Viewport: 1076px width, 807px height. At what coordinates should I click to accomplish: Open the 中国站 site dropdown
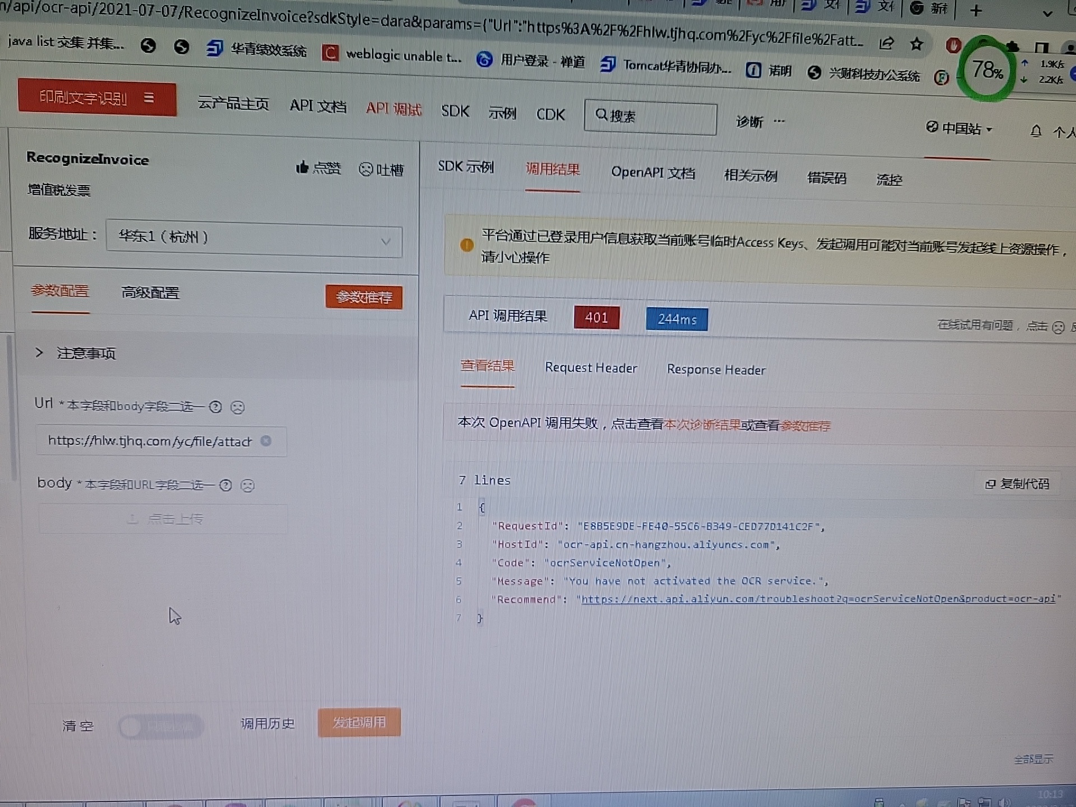958,128
